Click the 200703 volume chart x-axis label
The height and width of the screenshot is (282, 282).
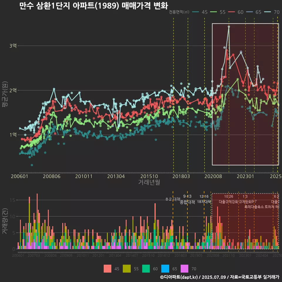[x=33, y=255]
